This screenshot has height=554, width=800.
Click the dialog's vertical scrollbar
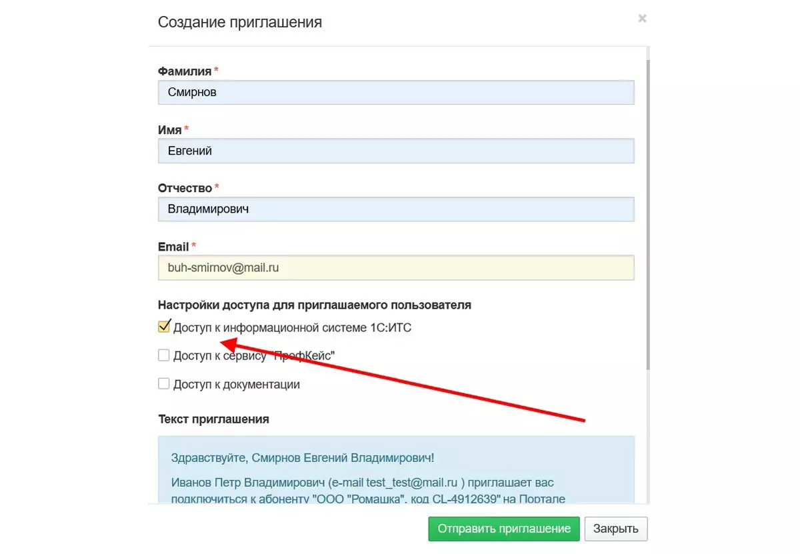point(647,213)
